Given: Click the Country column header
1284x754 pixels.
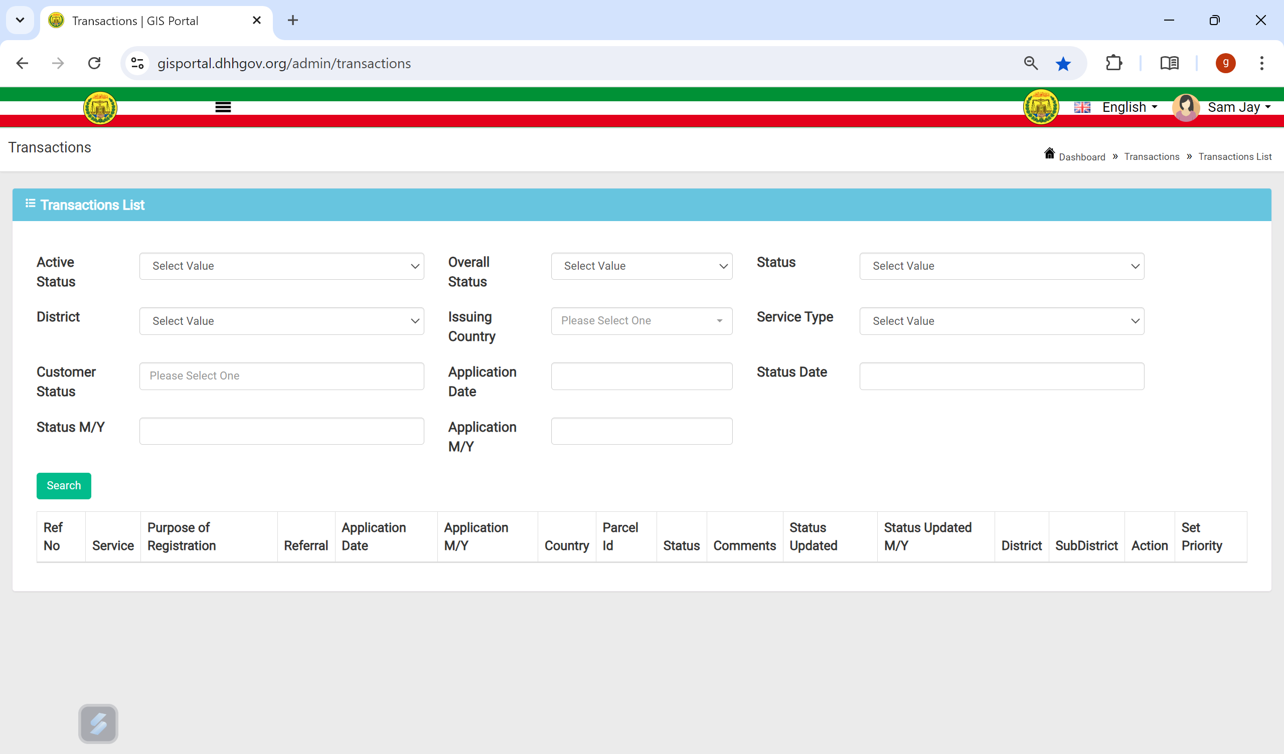Looking at the screenshot, I should point(567,536).
